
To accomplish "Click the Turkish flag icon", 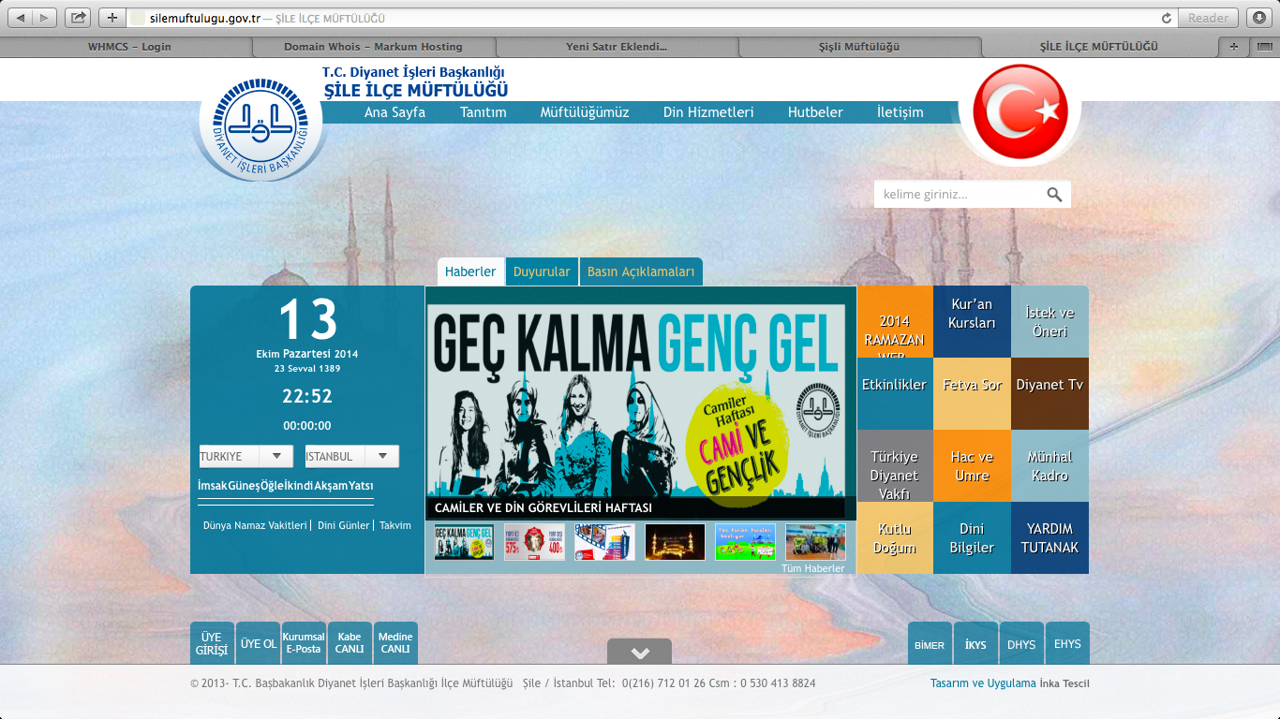I will point(1020,112).
